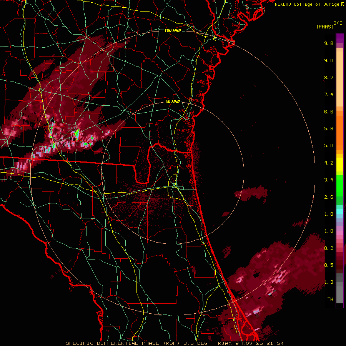Select the orange color bar segment near 5.8
This screenshot has width=346, height=346.
tap(339, 133)
